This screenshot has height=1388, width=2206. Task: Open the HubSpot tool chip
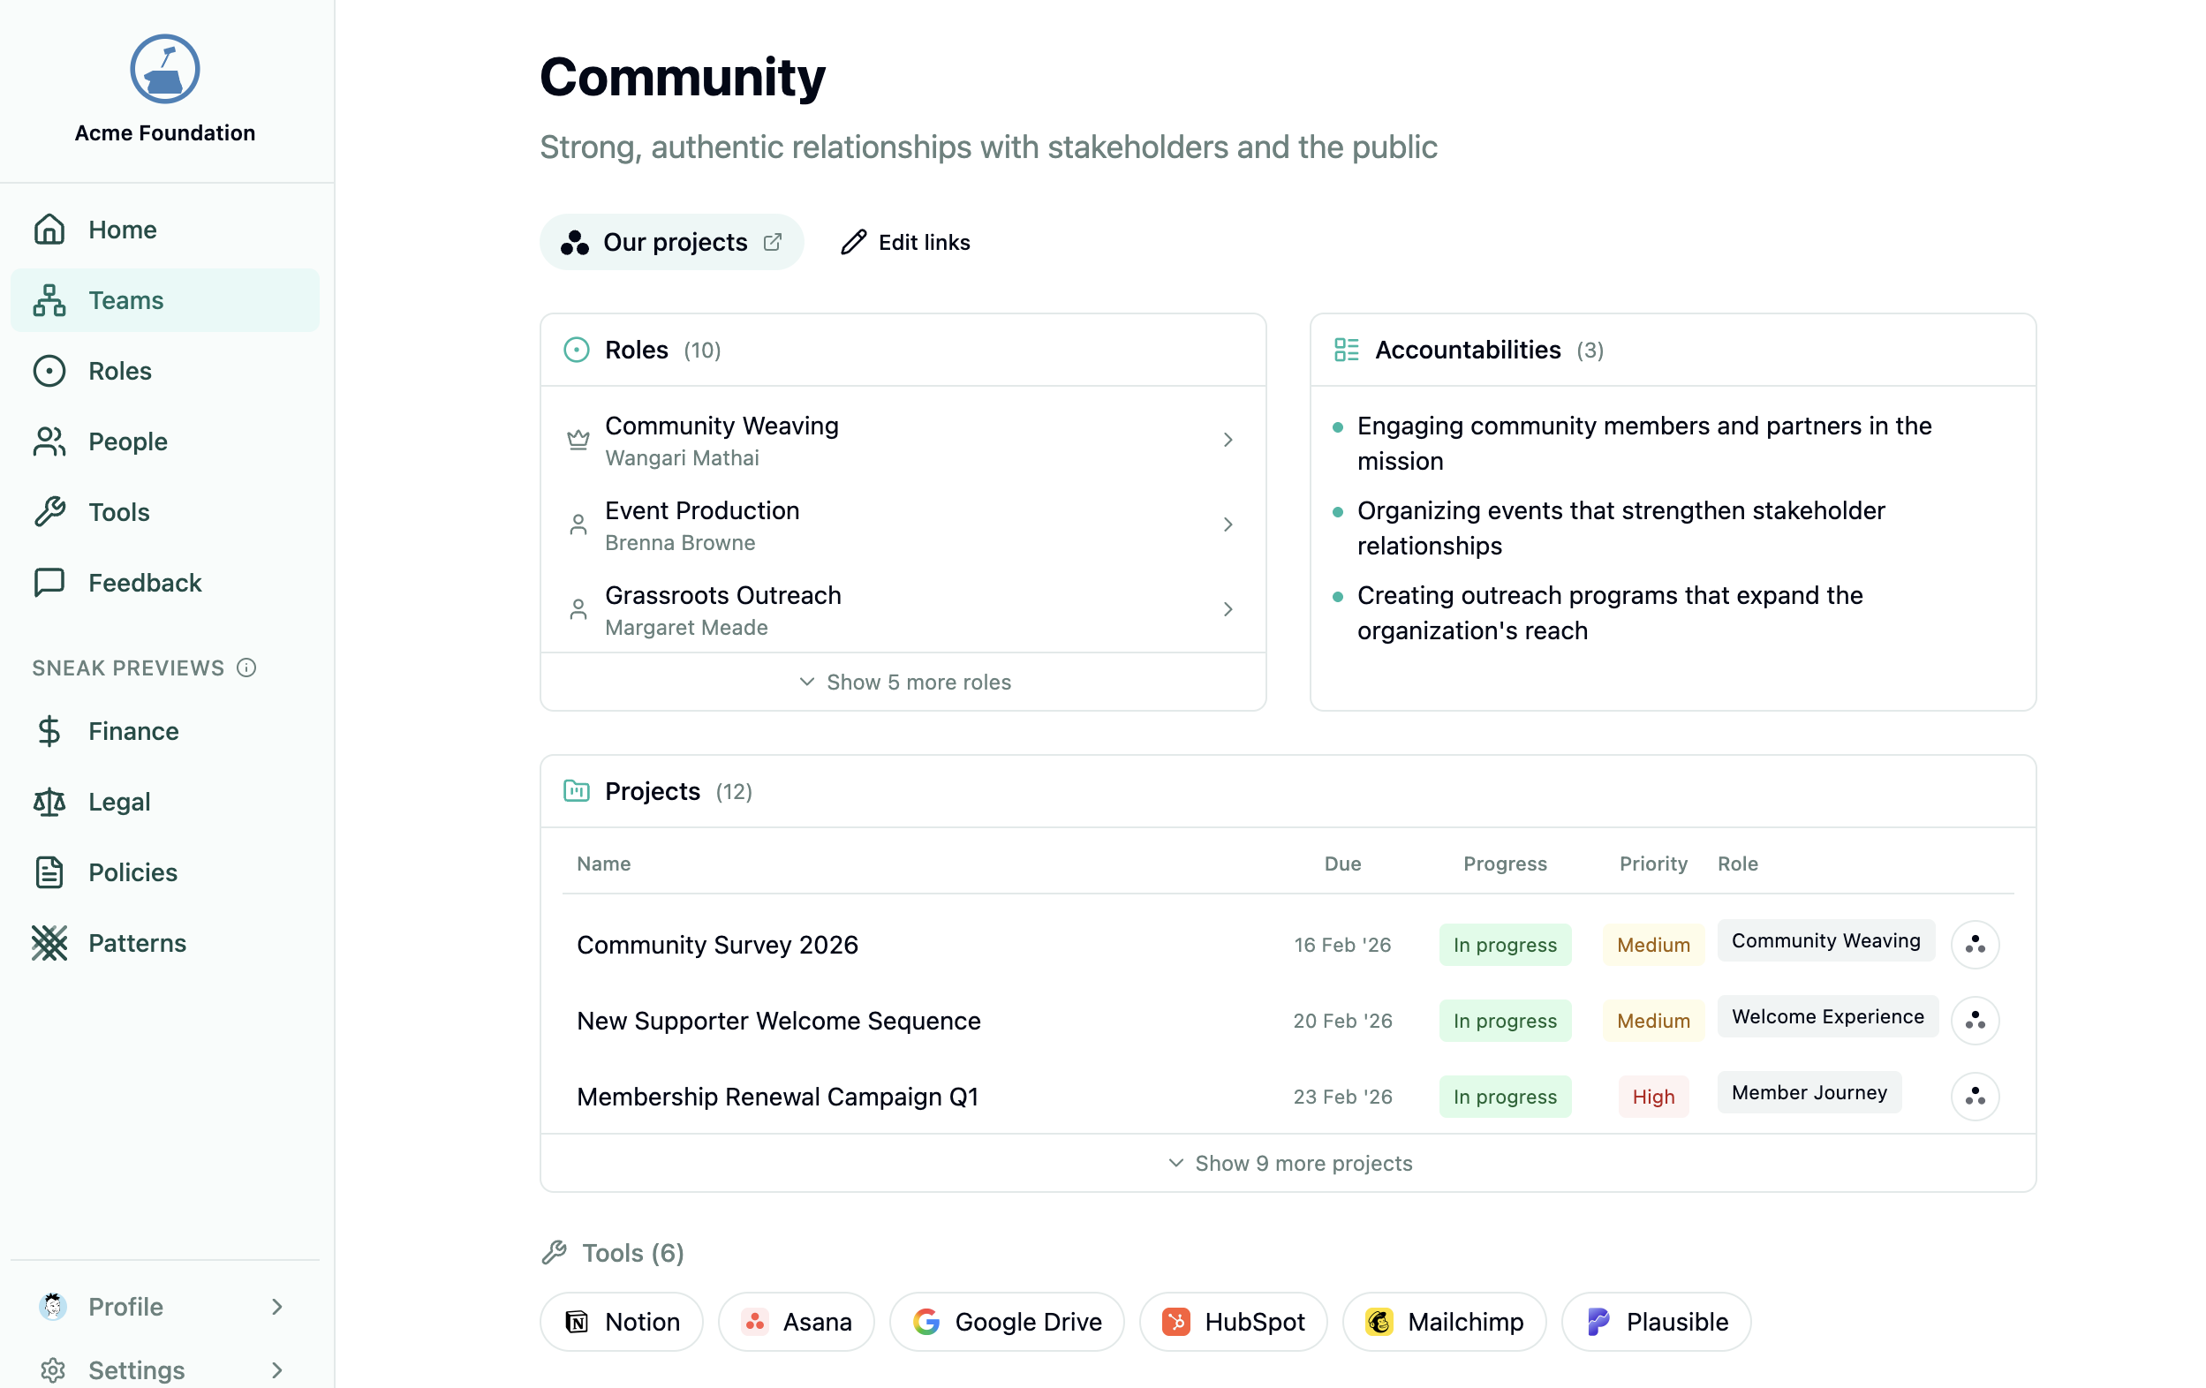(x=1232, y=1321)
